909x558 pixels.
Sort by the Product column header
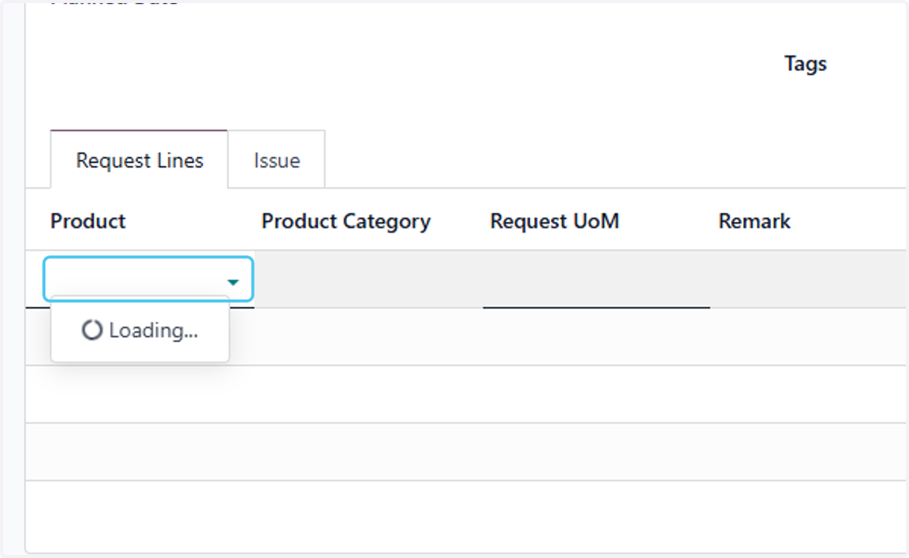click(88, 221)
